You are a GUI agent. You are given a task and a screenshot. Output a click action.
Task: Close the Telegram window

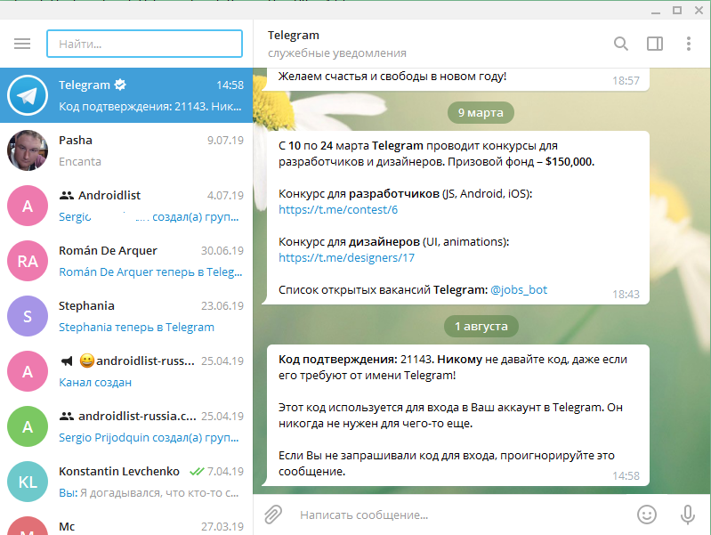click(699, 10)
